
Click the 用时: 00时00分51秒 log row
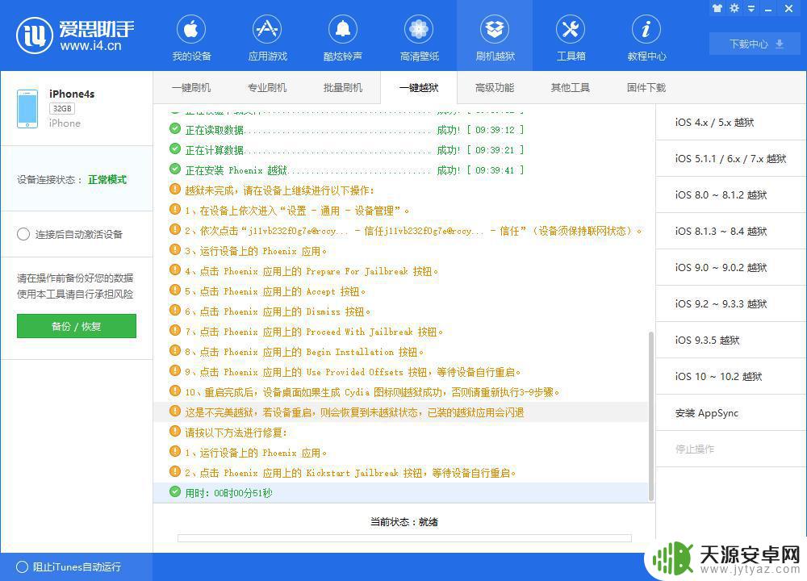click(x=400, y=493)
